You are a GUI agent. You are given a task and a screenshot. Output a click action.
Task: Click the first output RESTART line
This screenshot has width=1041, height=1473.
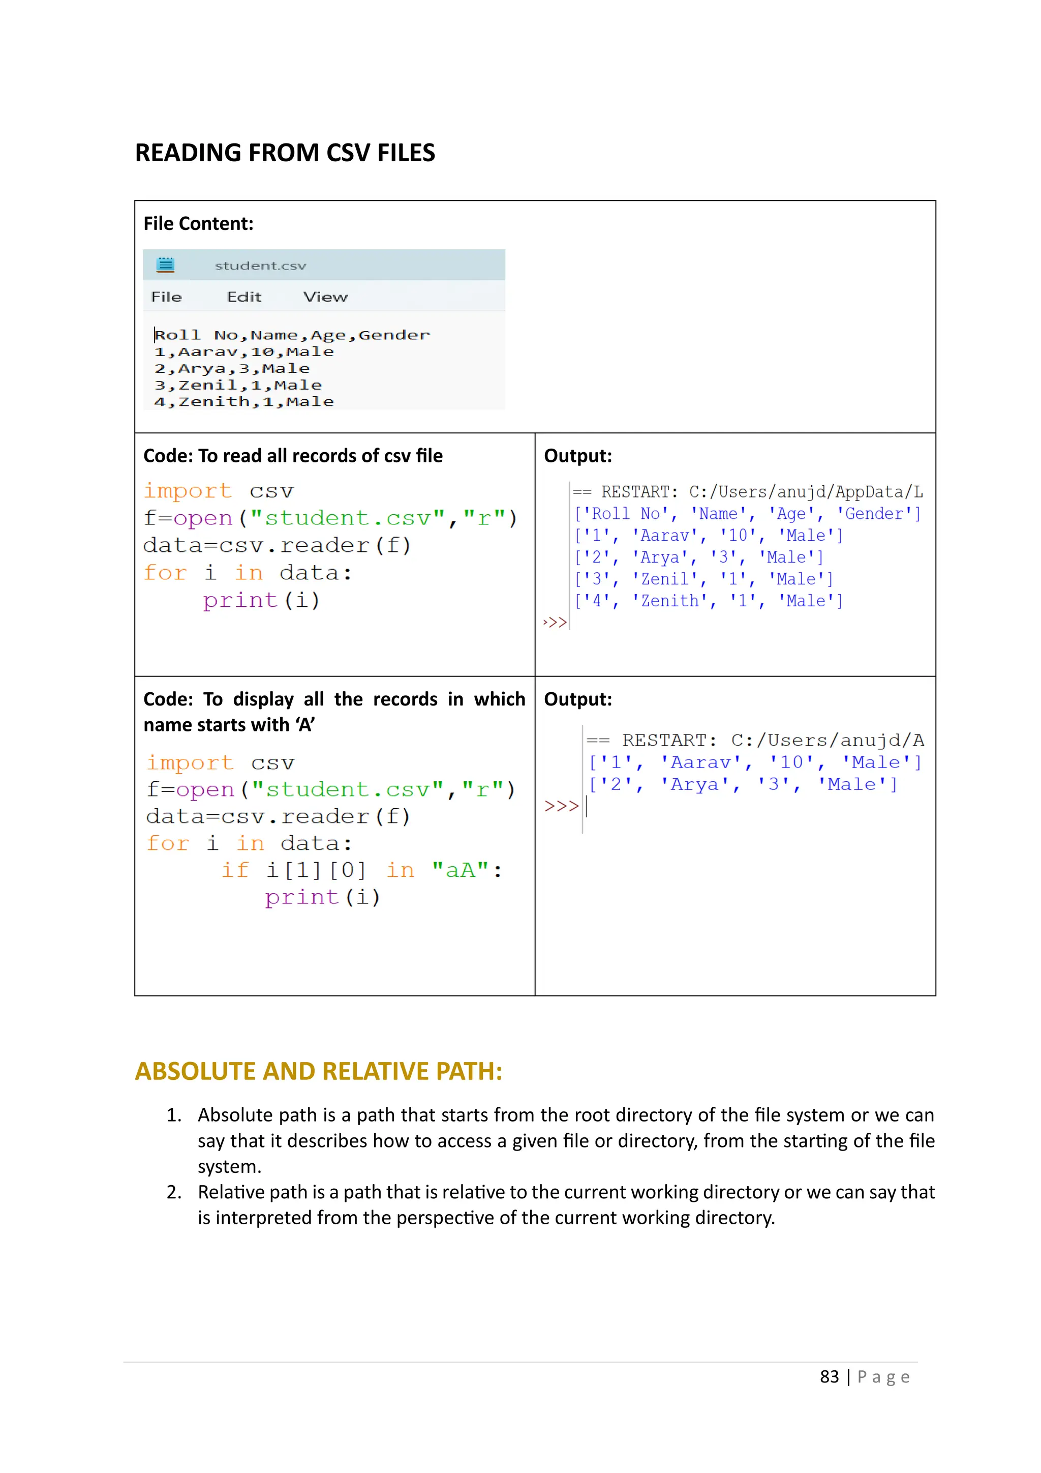(747, 492)
